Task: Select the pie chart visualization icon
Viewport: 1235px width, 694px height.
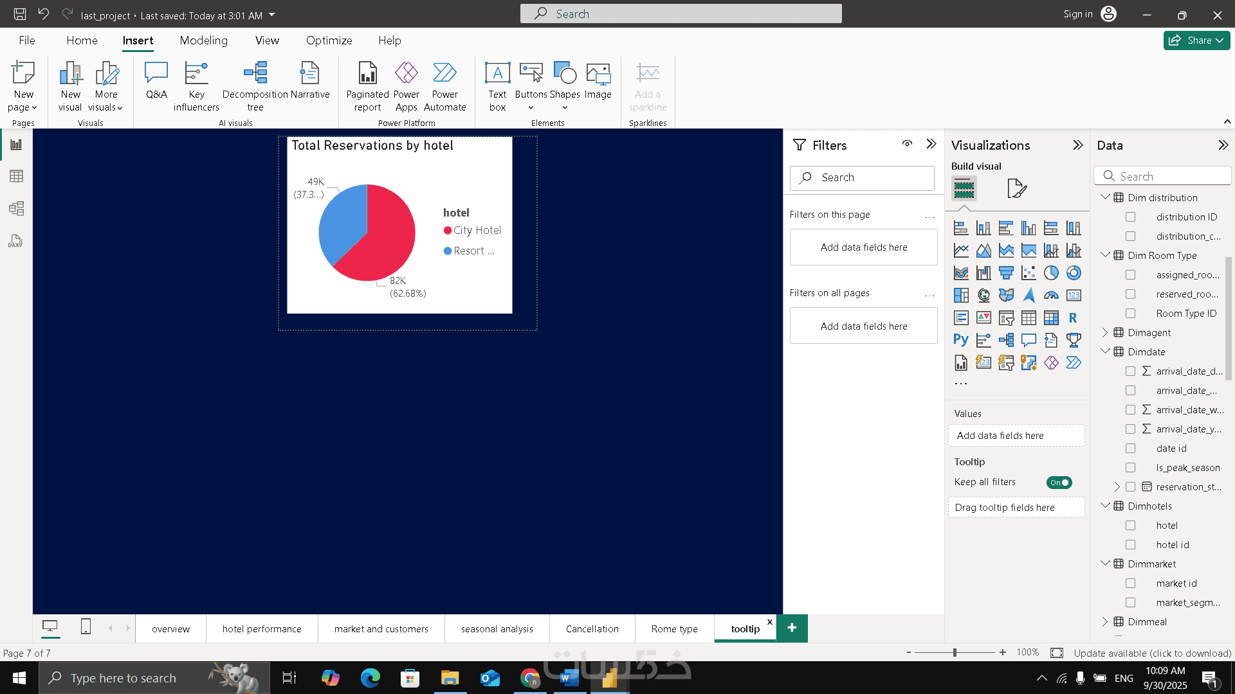Action: [1051, 273]
